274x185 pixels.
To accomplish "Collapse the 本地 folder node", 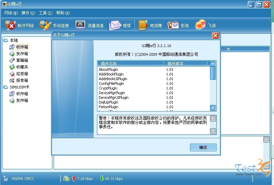I will click(6, 40).
